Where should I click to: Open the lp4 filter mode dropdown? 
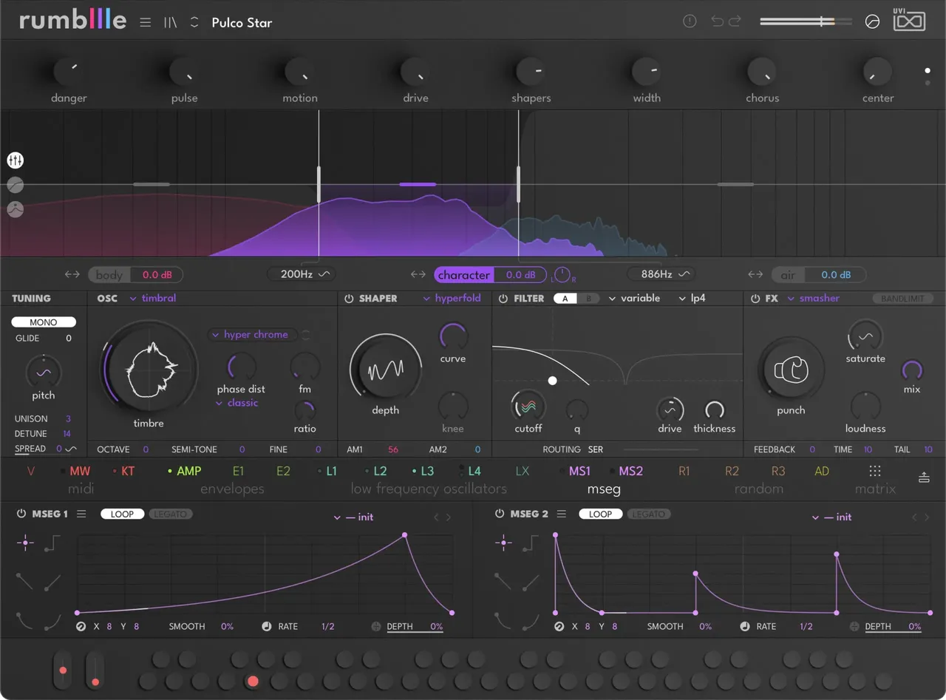coord(692,299)
